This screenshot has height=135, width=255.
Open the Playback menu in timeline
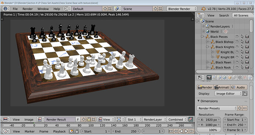tap(59, 131)
